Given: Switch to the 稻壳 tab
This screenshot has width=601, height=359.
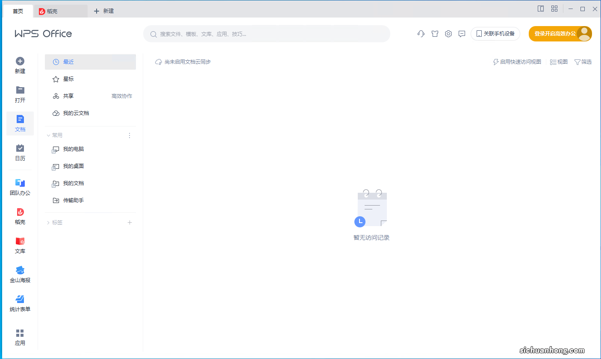Looking at the screenshot, I should (60, 11).
